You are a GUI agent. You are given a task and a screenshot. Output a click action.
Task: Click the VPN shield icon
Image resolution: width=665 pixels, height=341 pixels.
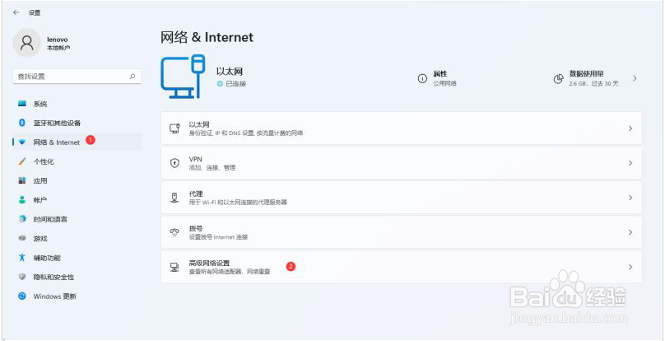point(174,163)
